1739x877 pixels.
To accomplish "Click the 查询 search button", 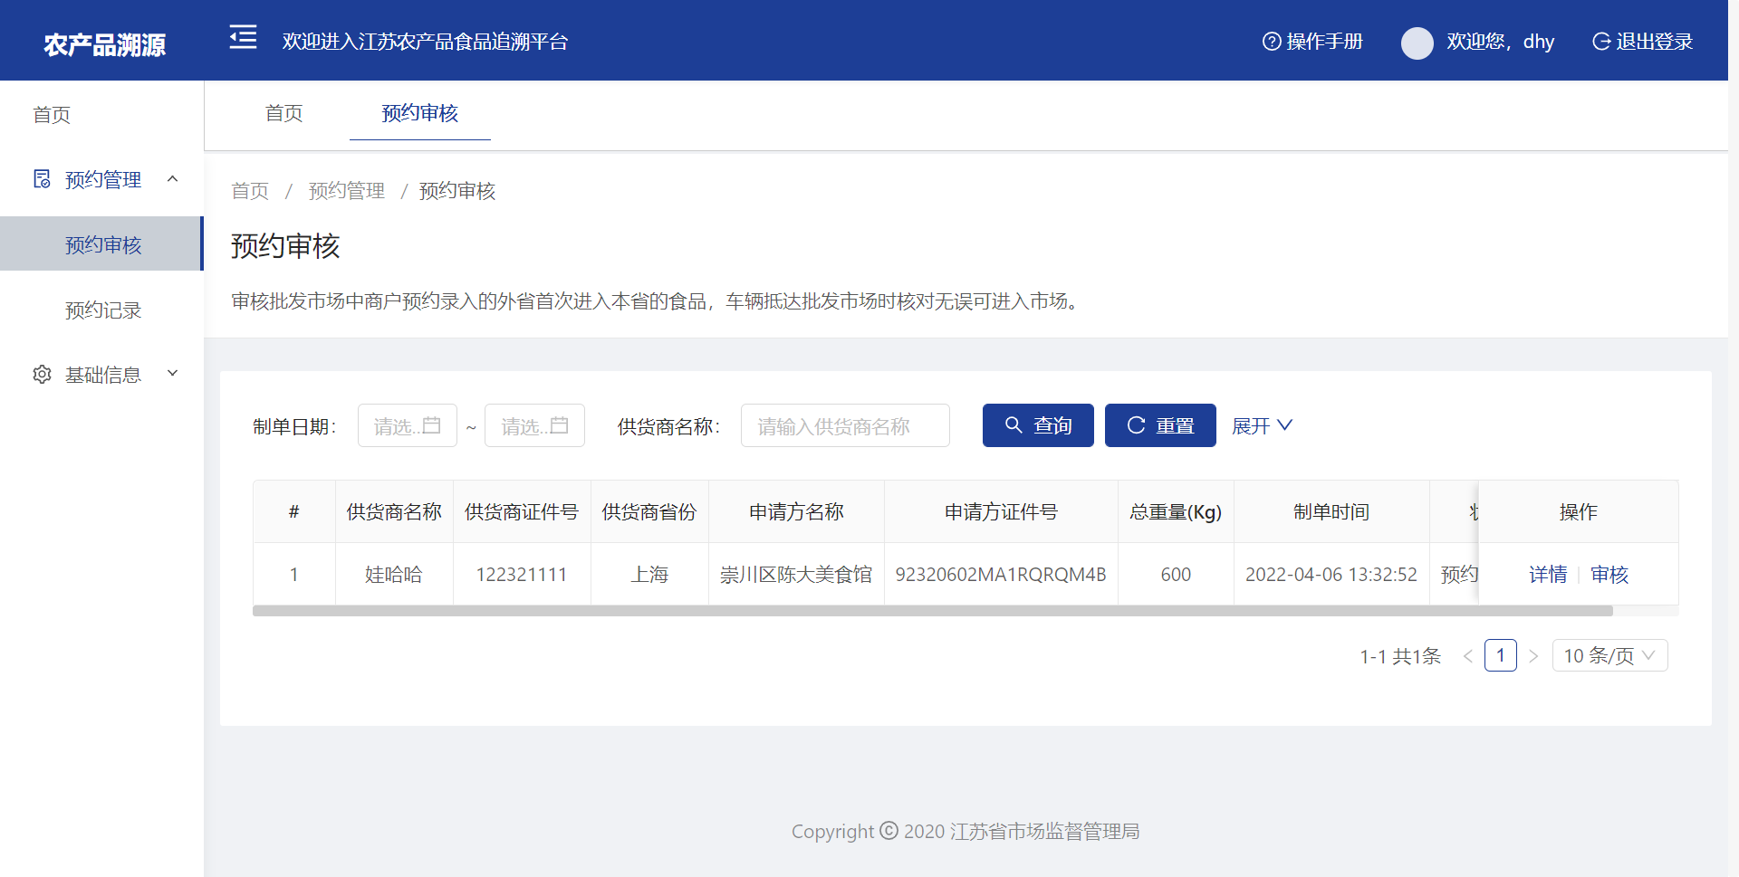I will pos(1038,425).
